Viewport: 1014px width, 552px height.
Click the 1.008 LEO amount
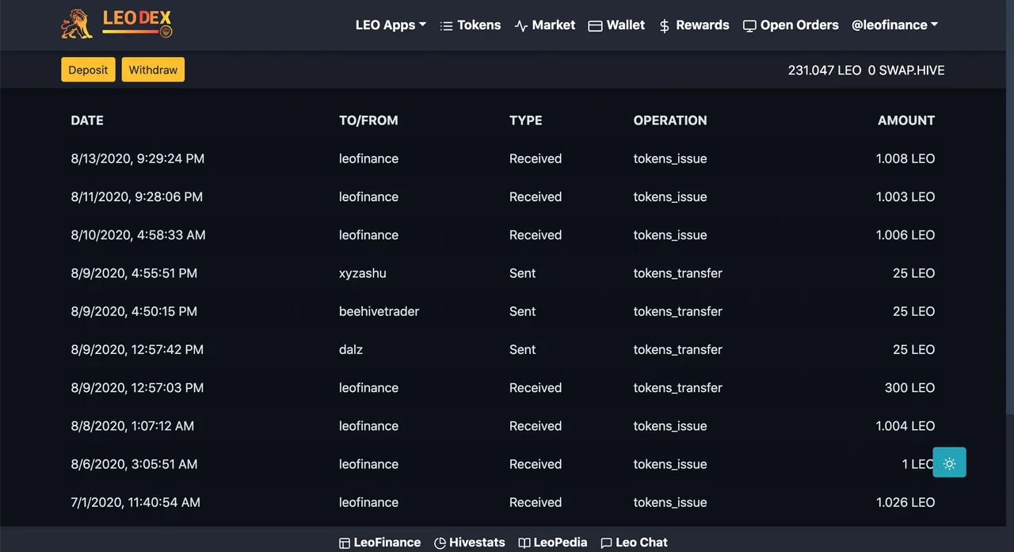905,158
